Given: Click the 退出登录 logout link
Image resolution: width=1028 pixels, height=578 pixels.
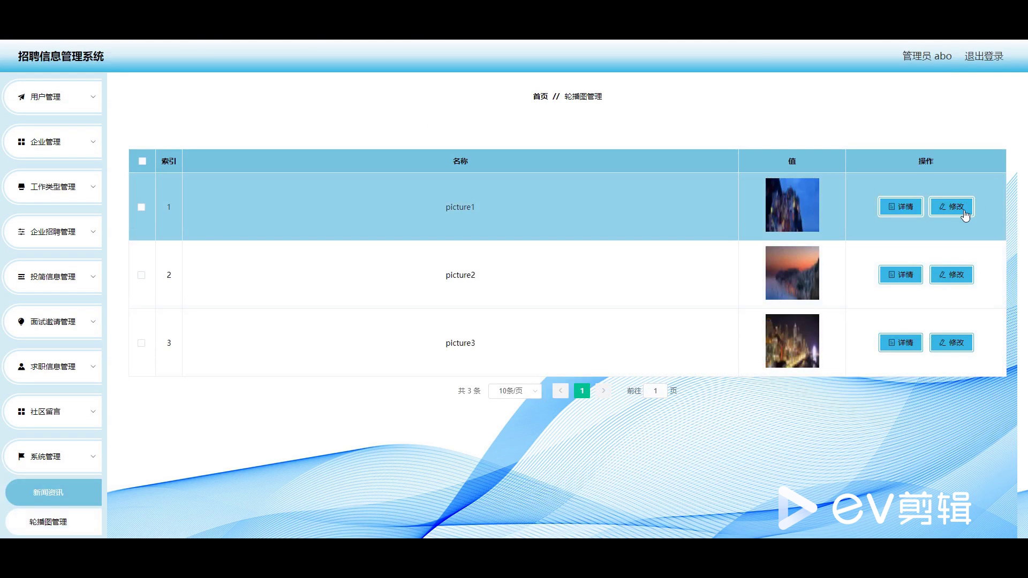Looking at the screenshot, I should [x=984, y=56].
